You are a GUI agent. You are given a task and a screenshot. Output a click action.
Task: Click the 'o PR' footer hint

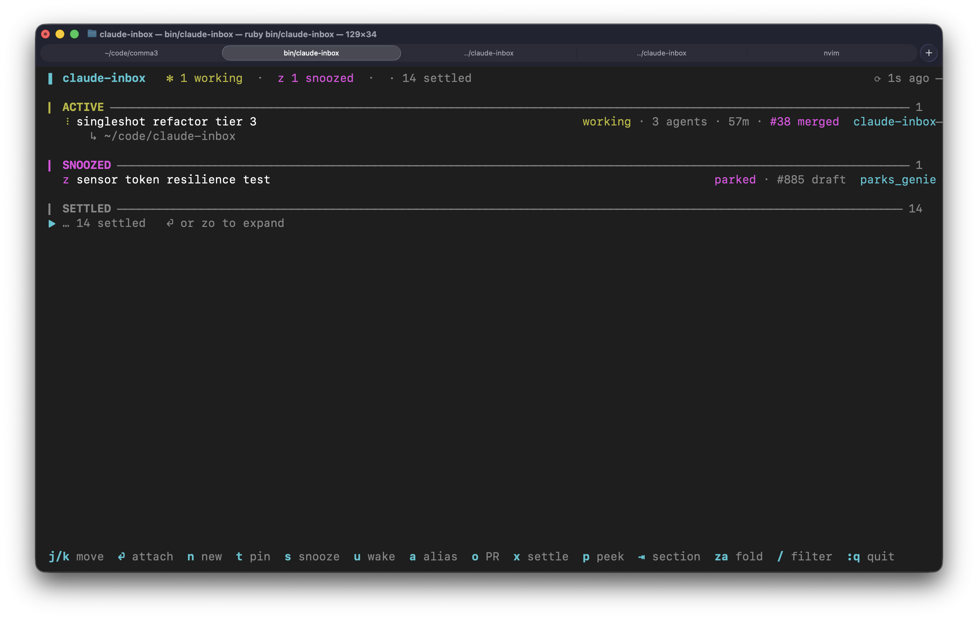click(485, 557)
